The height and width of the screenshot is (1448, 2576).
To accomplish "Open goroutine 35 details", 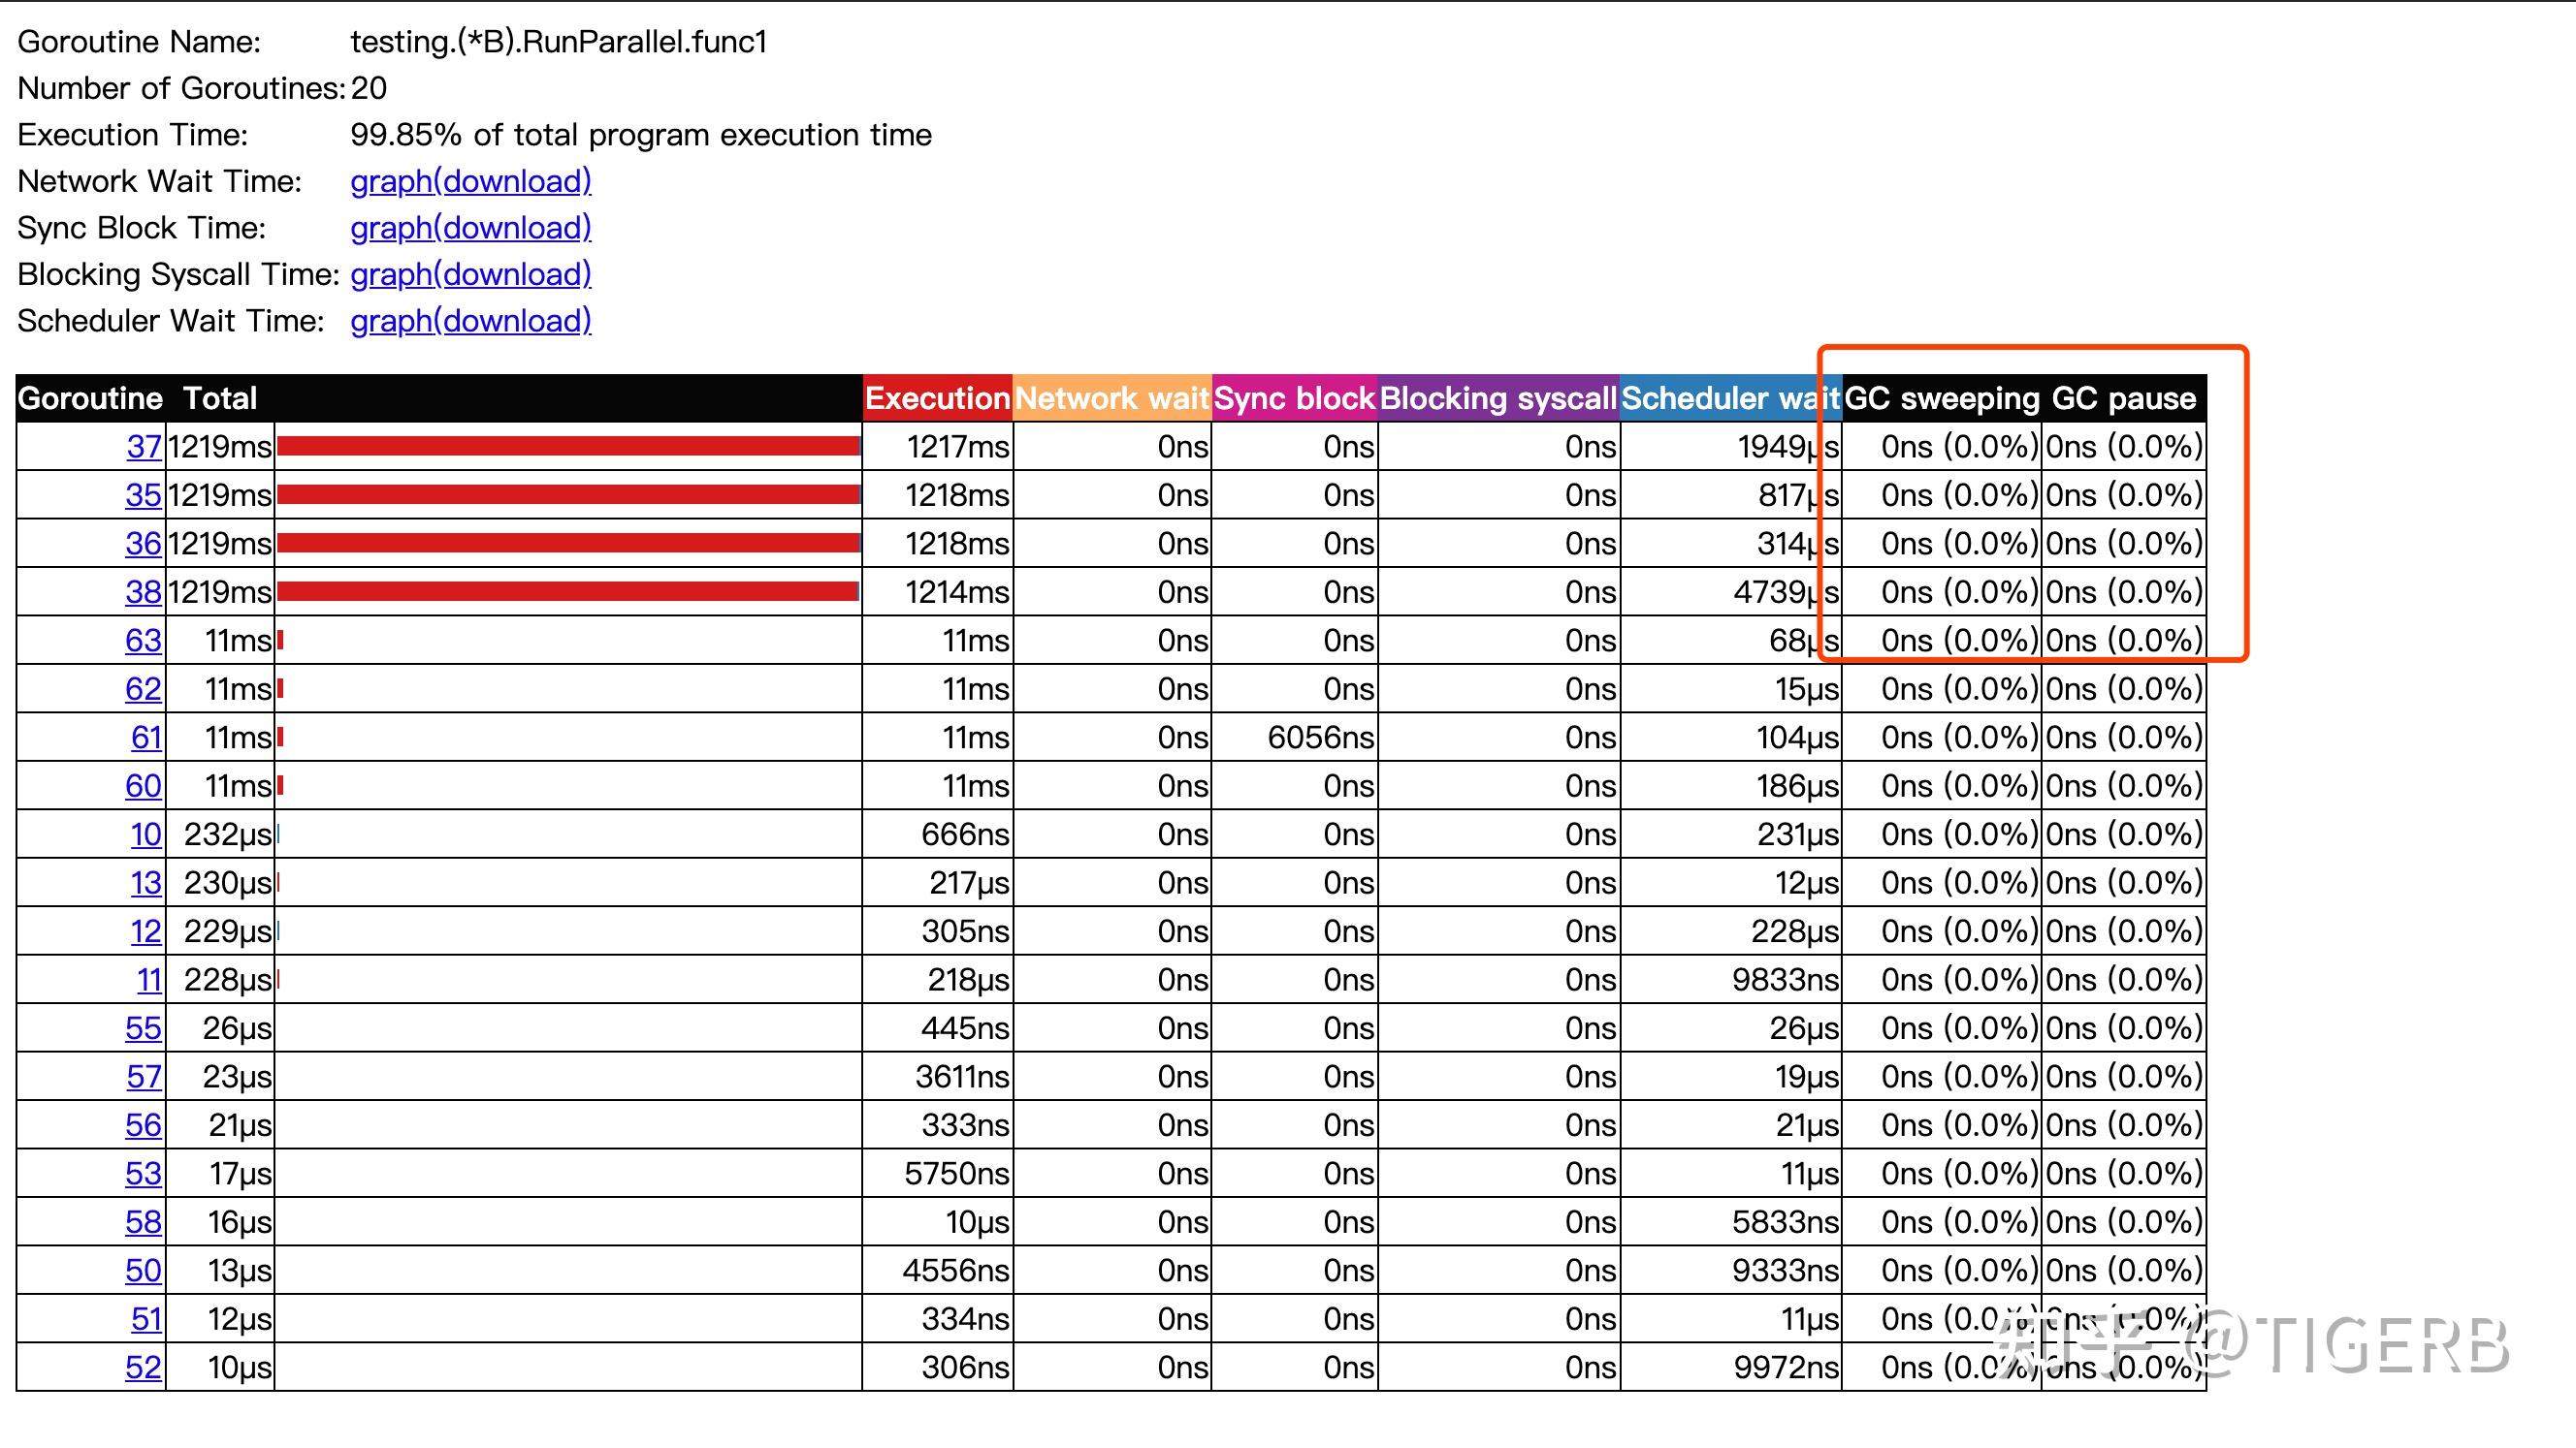I will (143, 495).
